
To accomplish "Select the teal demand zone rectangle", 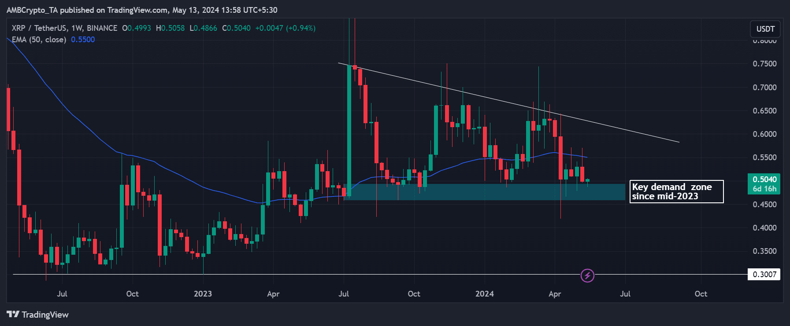I will pos(485,192).
